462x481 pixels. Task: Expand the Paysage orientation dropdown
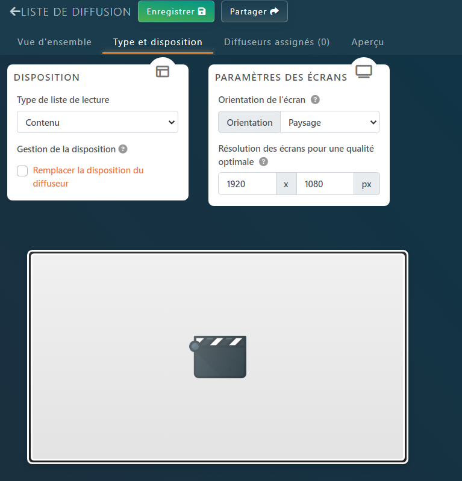329,122
